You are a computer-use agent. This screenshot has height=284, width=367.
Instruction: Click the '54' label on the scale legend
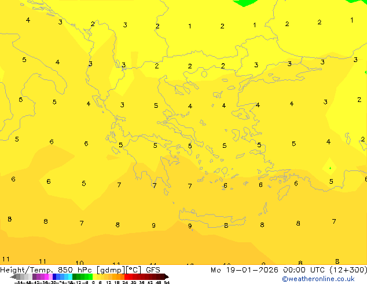pos(167,282)
